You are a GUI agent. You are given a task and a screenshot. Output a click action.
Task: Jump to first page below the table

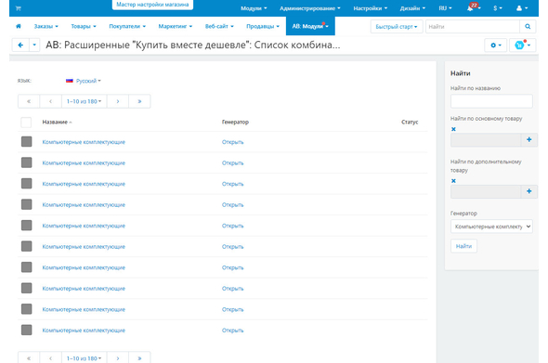pyautogui.click(x=29, y=358)
